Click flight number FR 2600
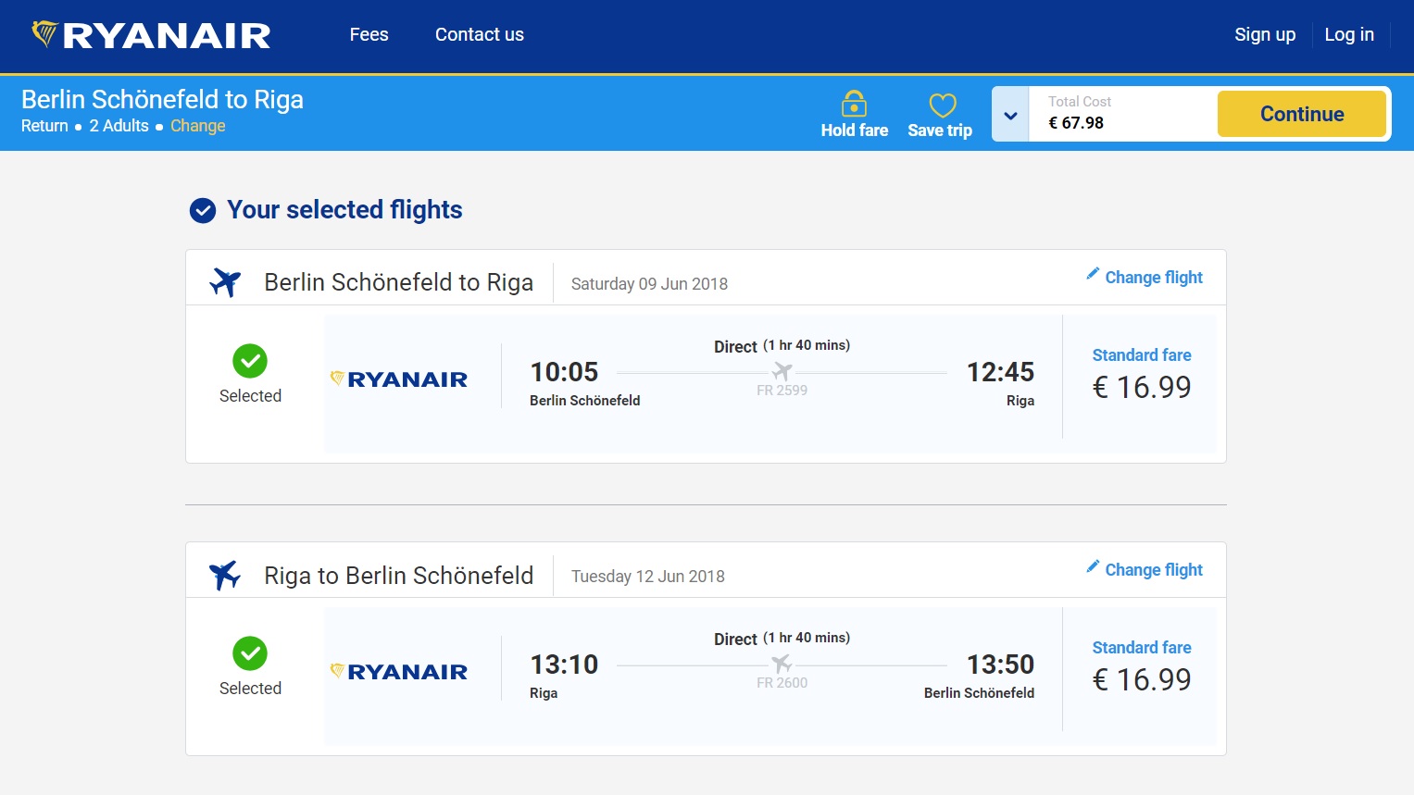Image resolution: width=1414 pixels, height=795 pixels. click(x=782, y=683)
